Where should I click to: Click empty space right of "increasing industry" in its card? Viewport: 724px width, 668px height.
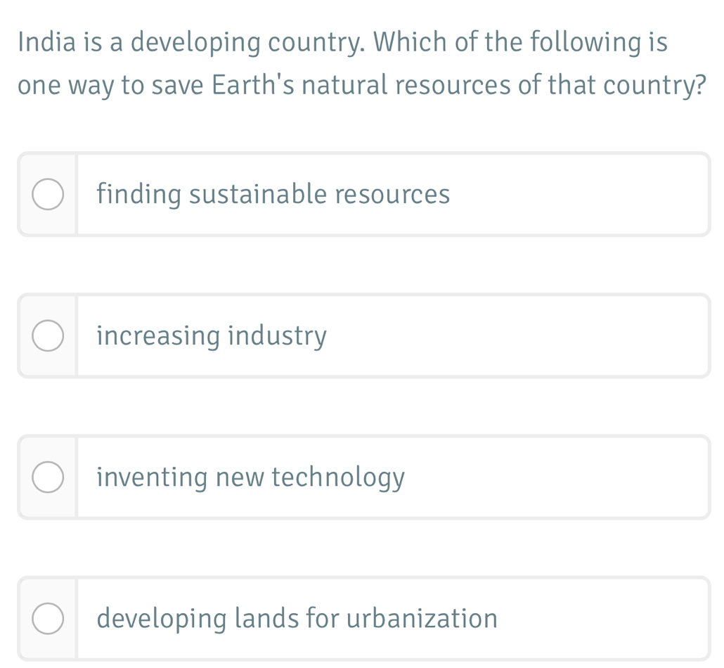click(x=520, y=336)
